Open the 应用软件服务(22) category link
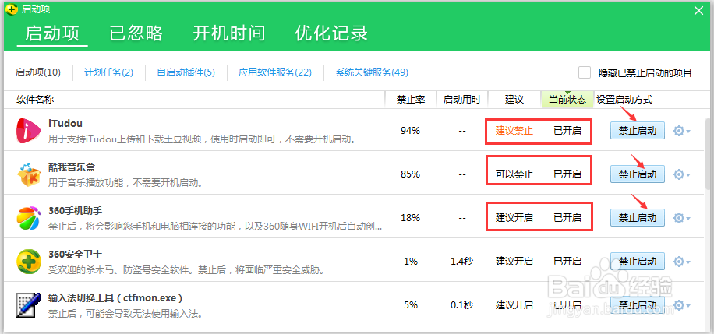714x334 pixels. coord(275,72)
